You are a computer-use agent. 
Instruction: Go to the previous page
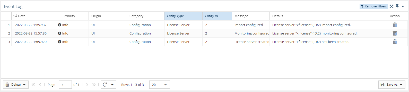click(x=40, y=85)
